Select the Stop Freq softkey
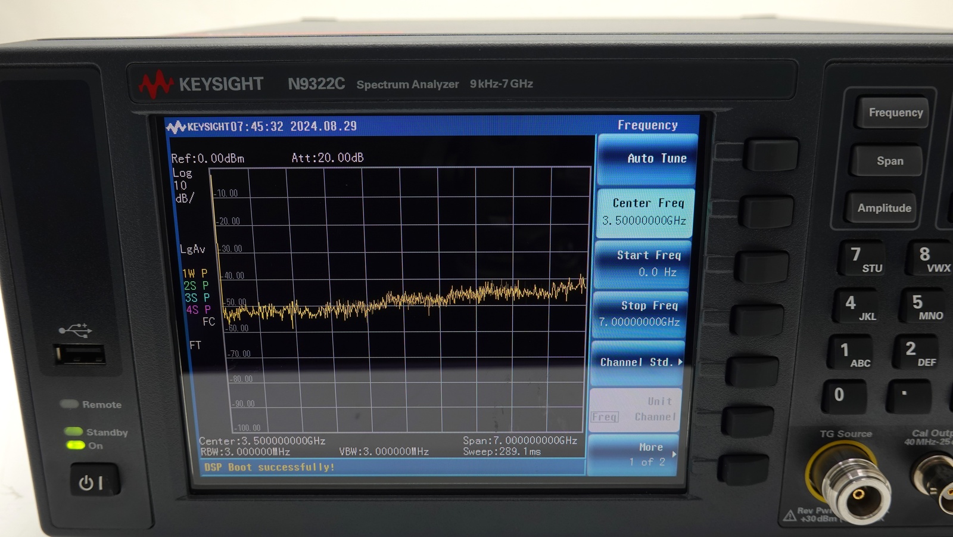Image resolution: width=953 pixels, height=537 pixels. 640,314
